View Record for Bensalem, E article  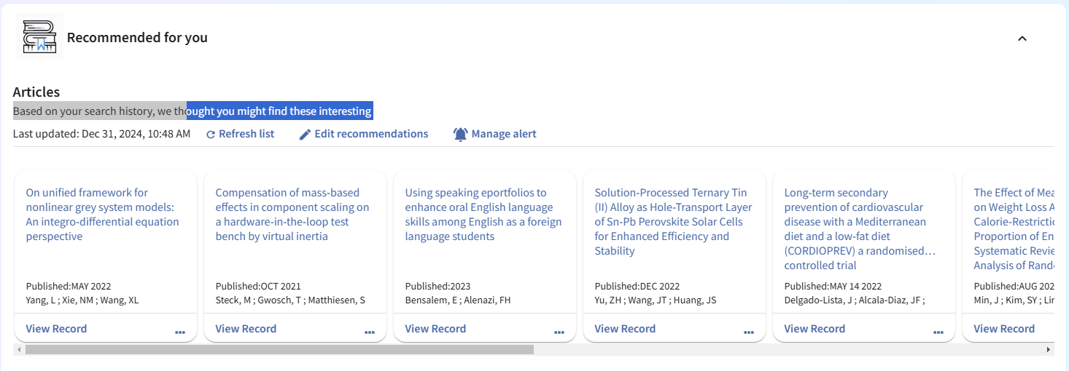click(x=435, y=329)
